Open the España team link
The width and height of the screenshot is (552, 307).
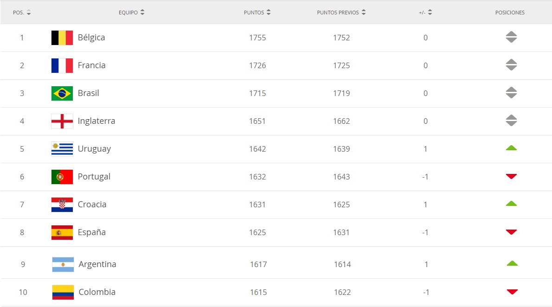pyautogui.click(x=91, y=232)
